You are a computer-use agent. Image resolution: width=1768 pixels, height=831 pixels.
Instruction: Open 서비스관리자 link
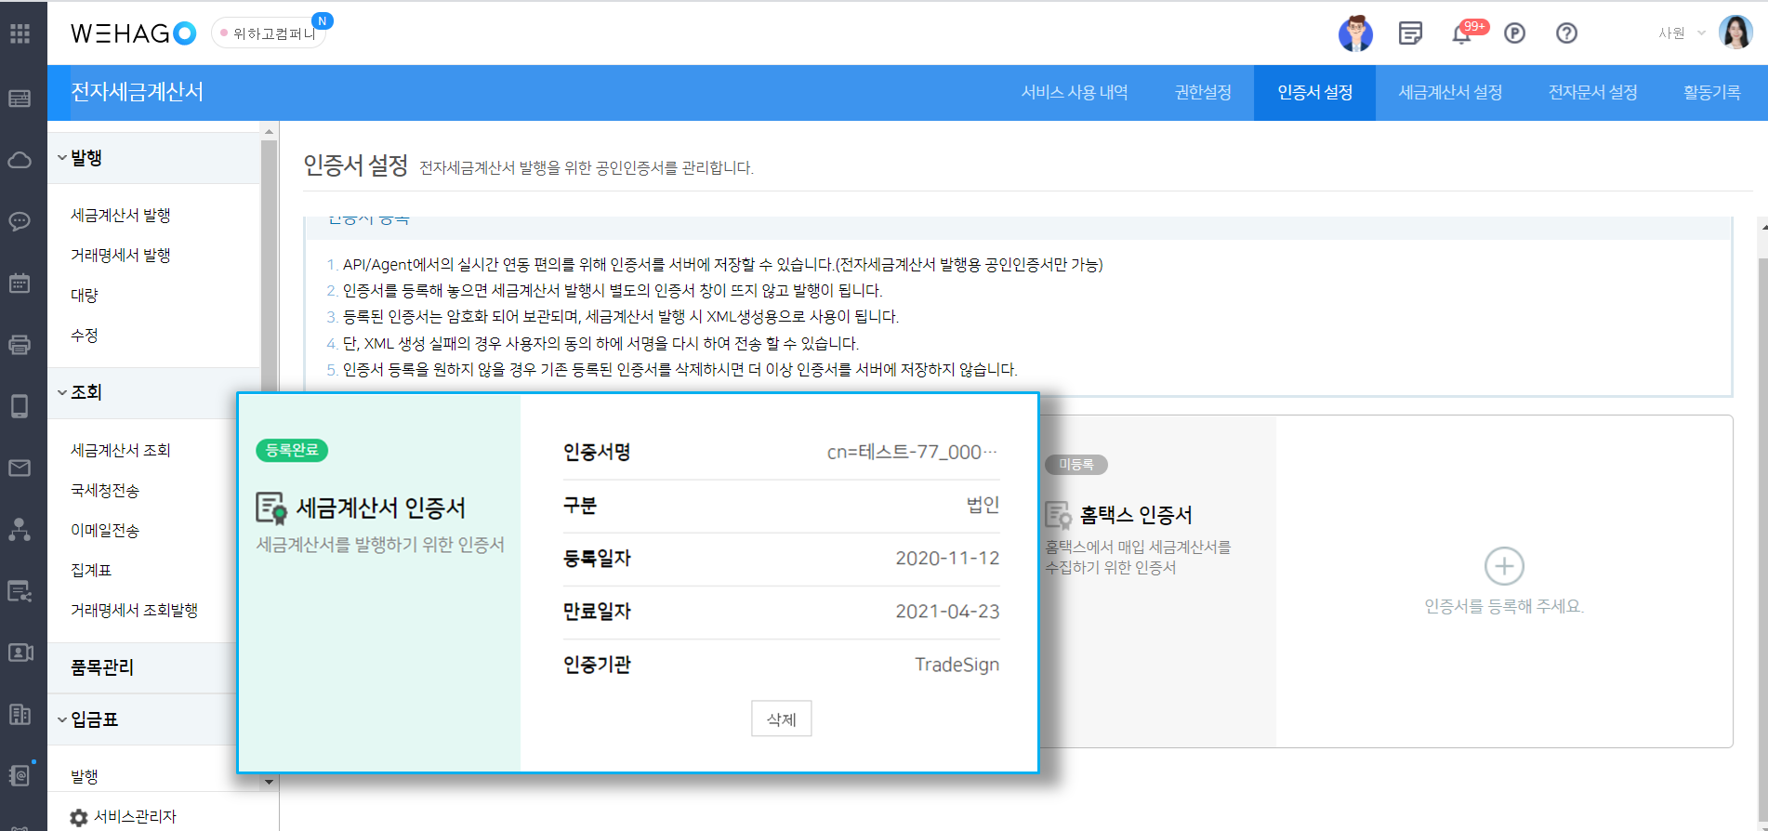(x=135, y=817)
